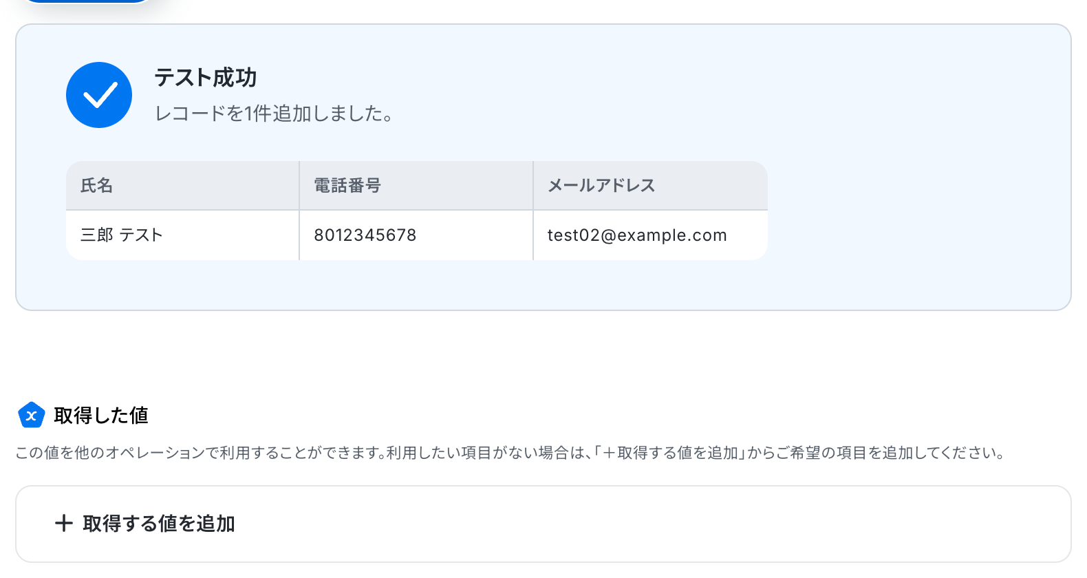This screenshot has height=578, width=1087.
Task: Click the blue pentagon icon beside 取得した値
Action: 31,415
